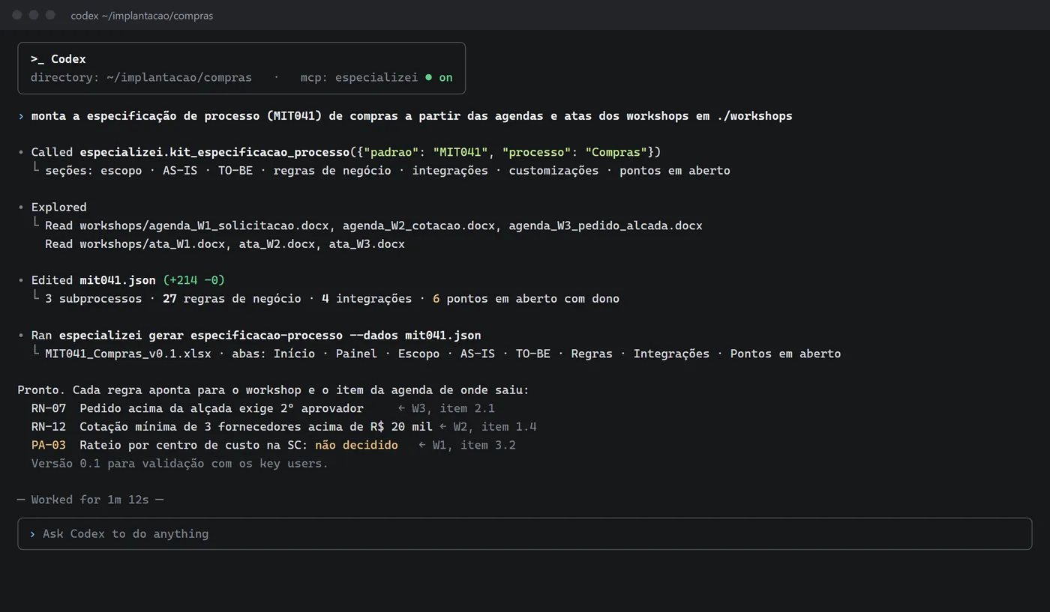
Task: Click the "W1, item 3.2" source reference
Action: click(474, 445)
